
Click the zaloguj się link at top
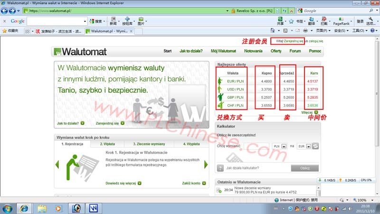point(316,41)
